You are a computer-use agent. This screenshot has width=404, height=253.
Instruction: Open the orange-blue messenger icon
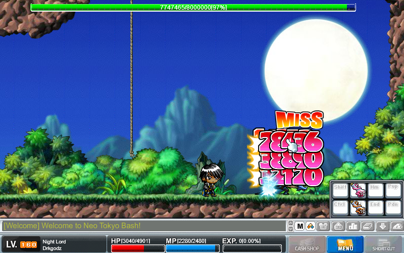click(311, 226)
